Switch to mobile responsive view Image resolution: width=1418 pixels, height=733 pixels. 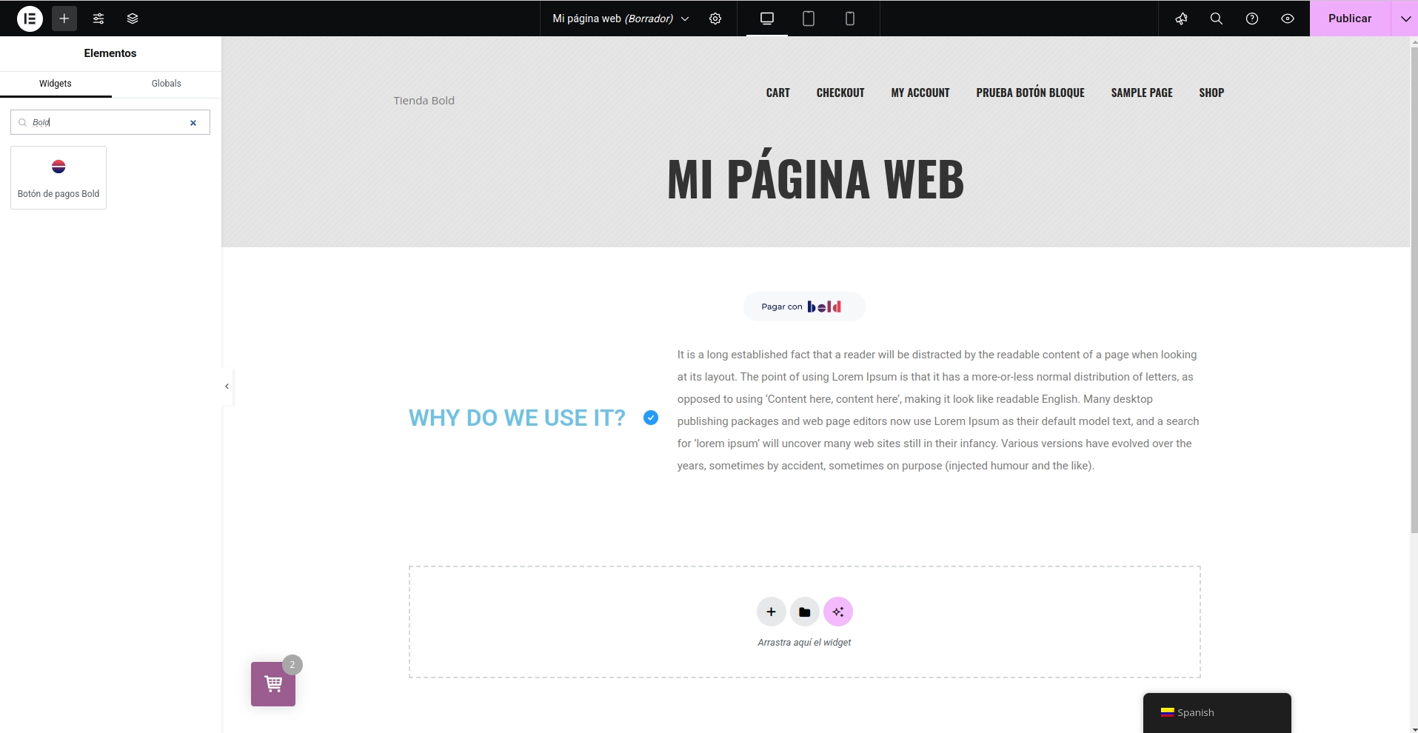[850, 19]
